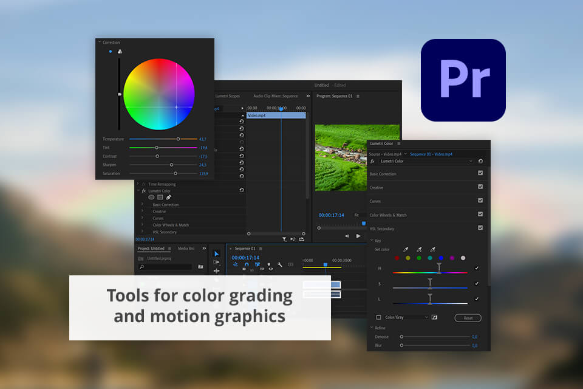Enable checkbox left of Color/Gray

click(378, 317)
